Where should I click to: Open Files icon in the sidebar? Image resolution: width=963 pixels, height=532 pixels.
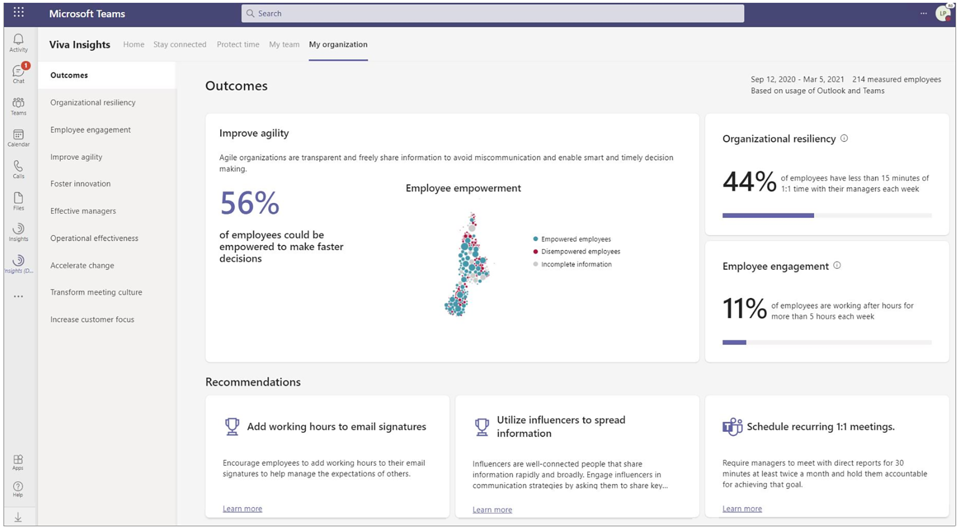(x=19, y=201)
